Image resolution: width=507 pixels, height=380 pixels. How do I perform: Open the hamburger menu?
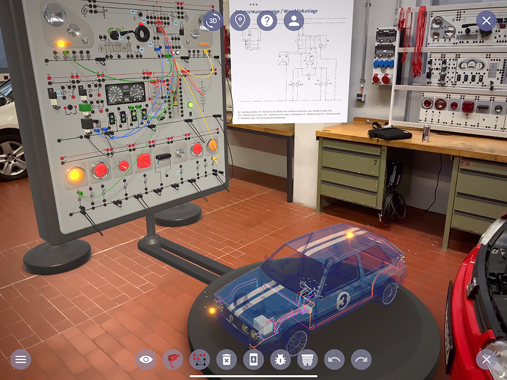click(21, 359)
